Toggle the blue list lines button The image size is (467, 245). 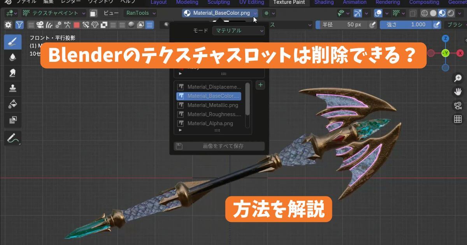coord(149,25)
